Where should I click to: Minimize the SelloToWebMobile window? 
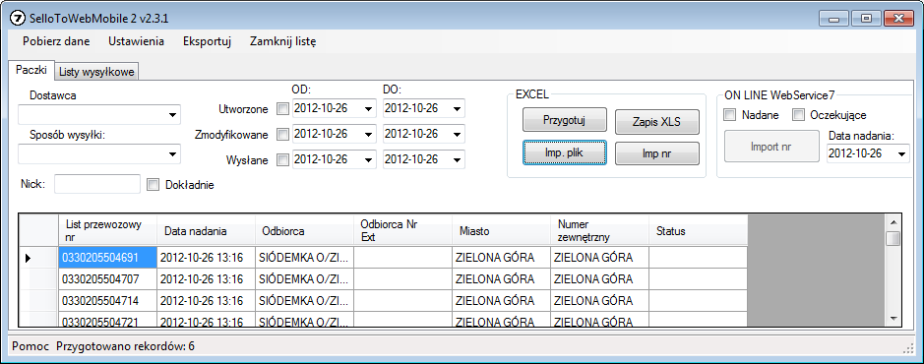(x=834, y=19)
